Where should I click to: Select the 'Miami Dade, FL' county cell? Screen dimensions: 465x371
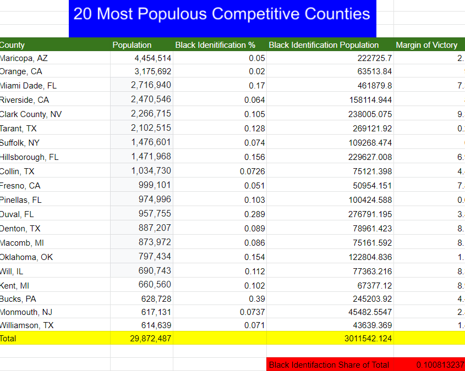(55, 85)
